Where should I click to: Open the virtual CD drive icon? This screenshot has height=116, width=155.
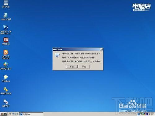coord(6,103)
